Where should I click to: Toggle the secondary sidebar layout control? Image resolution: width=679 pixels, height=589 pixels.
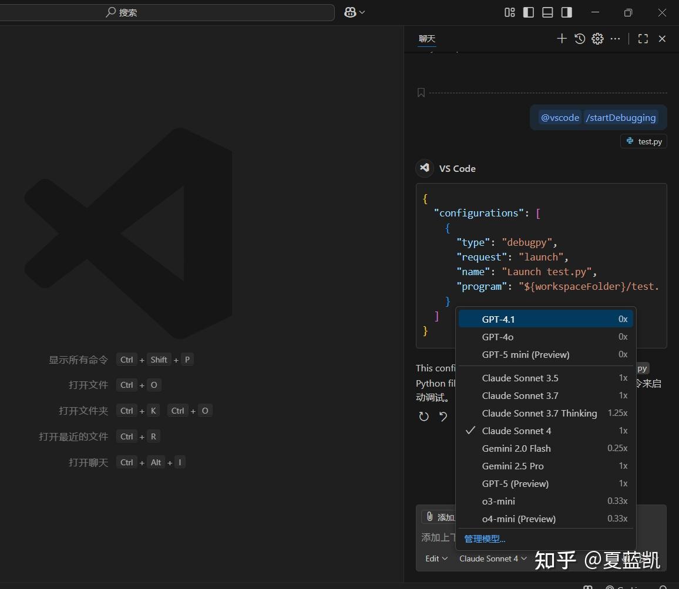click(566, 12)
